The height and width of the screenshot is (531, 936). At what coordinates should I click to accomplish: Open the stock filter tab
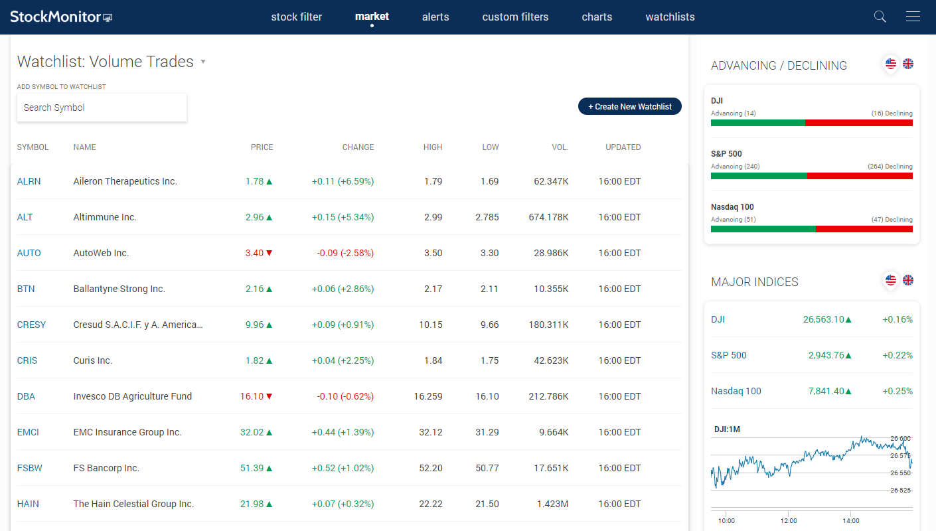coord(297,17)
